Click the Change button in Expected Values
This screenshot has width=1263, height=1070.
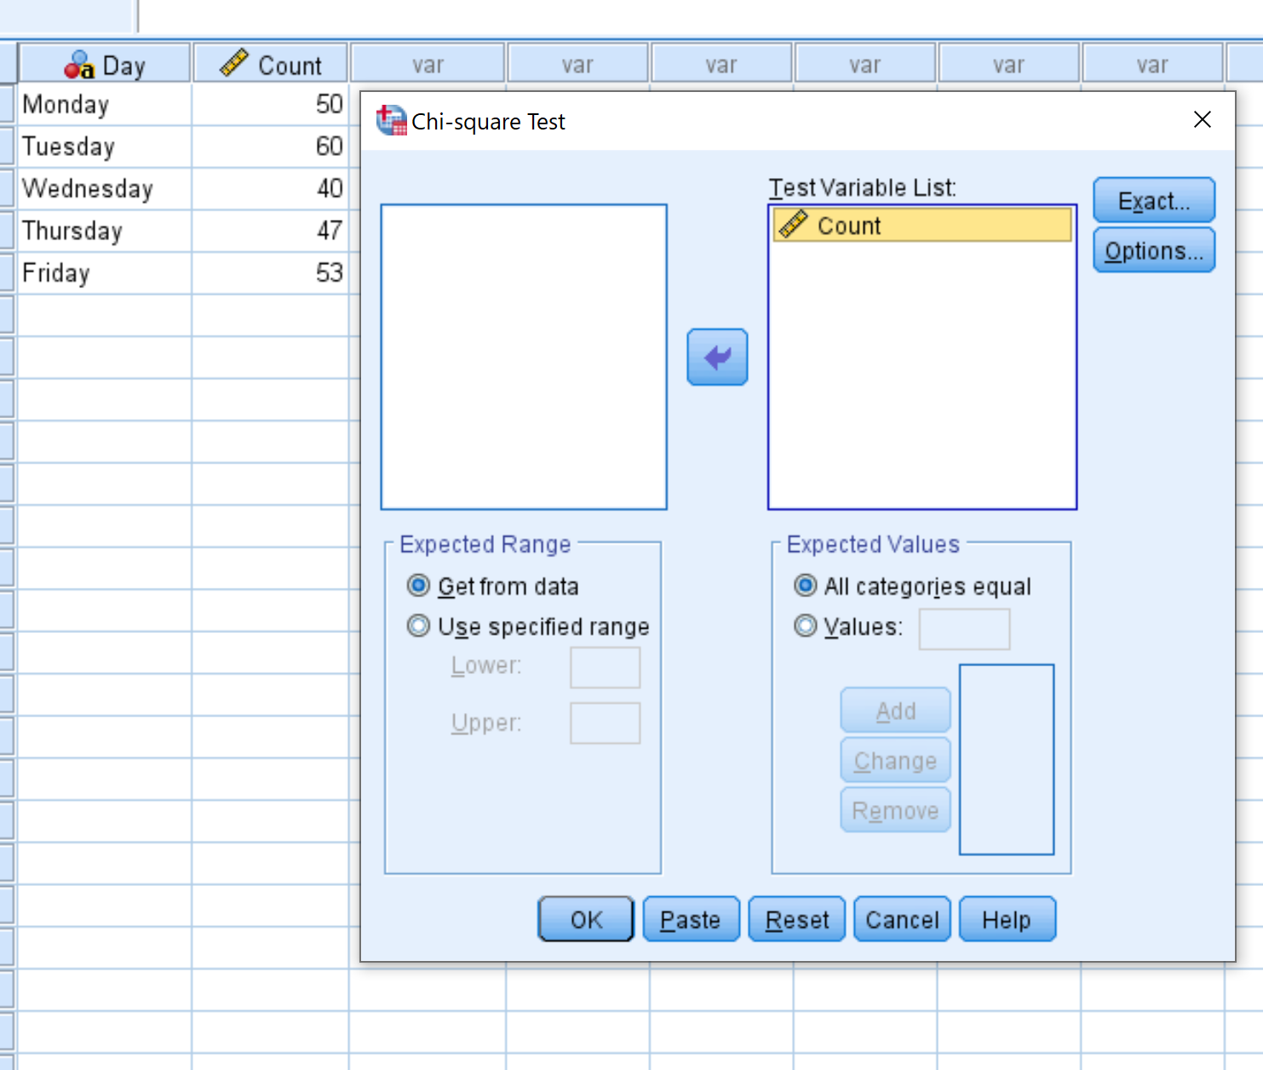tap(895, 760)
